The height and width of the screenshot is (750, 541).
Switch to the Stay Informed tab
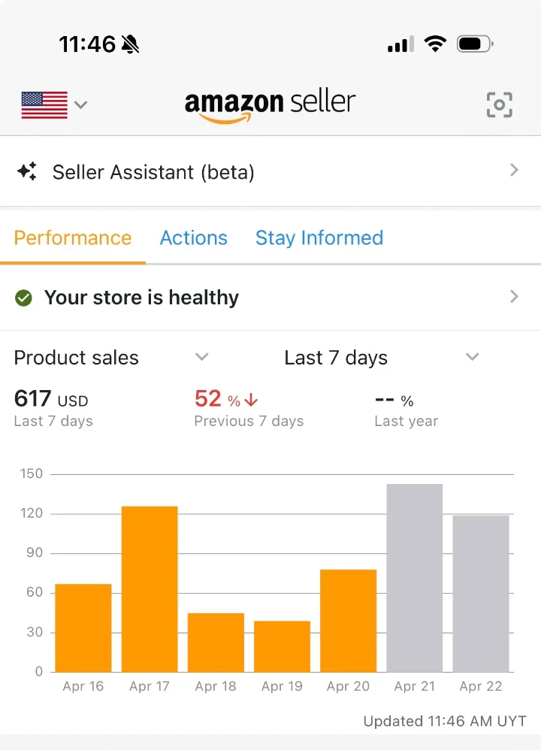click(319, 237)
